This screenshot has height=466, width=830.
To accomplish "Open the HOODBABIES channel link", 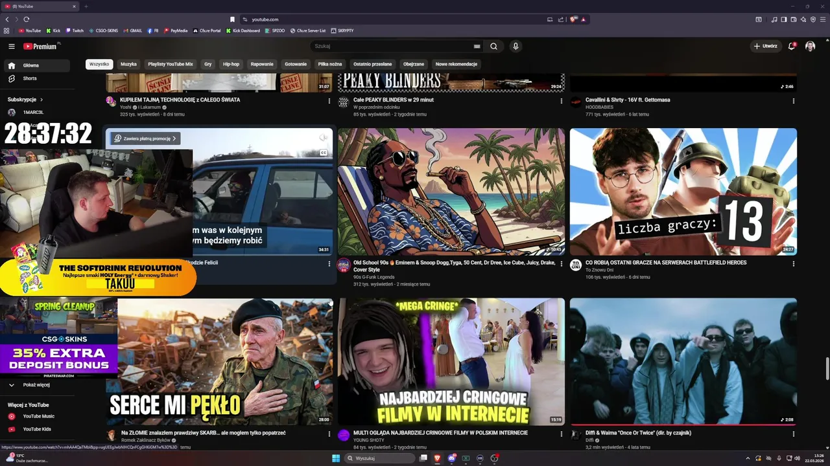I will 600,107.
